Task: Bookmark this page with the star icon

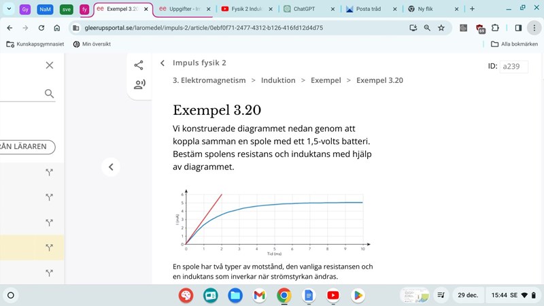Action: click(441, 28)
